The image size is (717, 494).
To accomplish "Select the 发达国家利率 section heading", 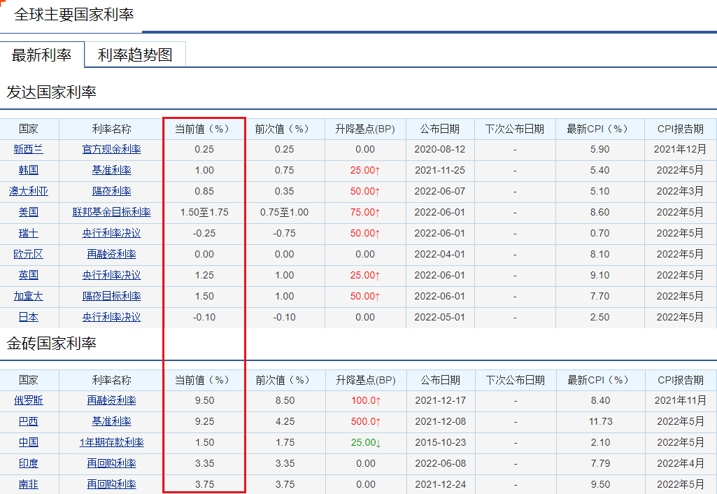I will pos(51,92).
